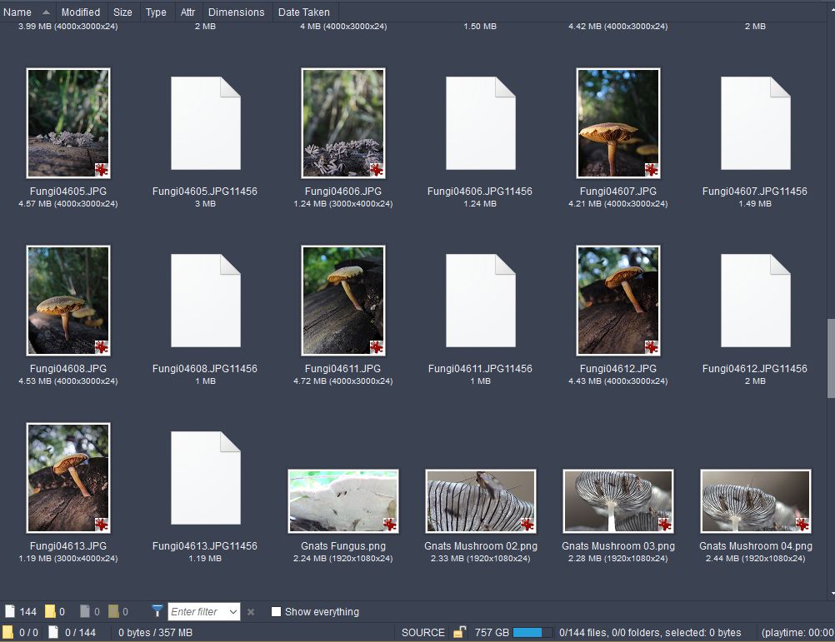The width and height of the screenshot is (835, 642).
Task: Select the Fungi04608.JPG11456 blank file icon
Action: (x=206, y=301)
